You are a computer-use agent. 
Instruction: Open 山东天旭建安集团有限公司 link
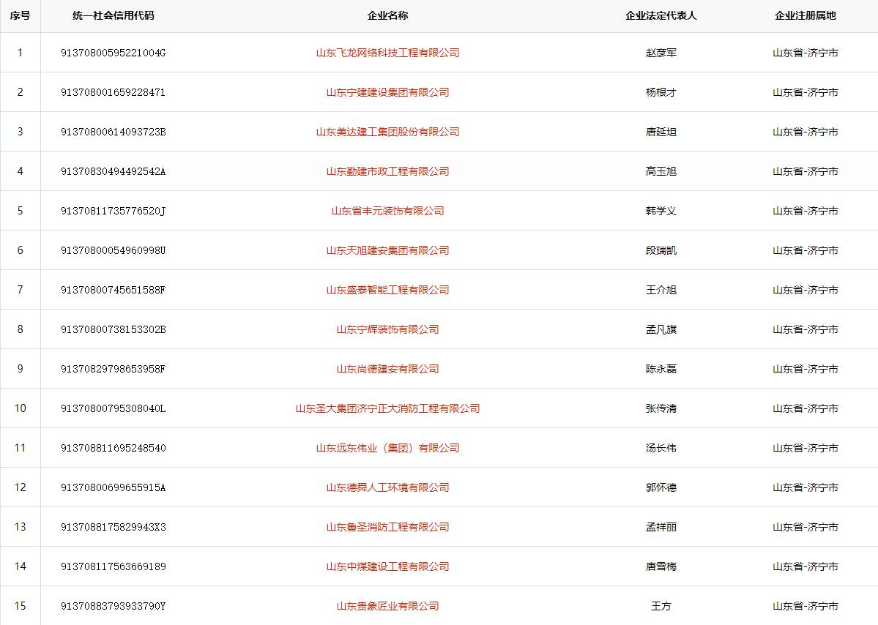pos(387,250)
